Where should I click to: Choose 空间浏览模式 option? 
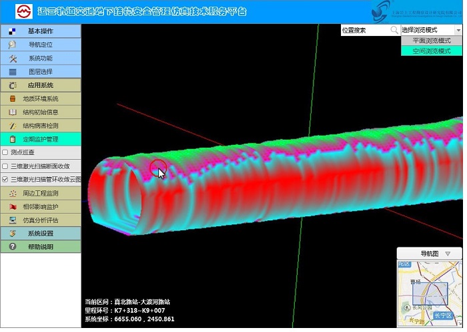coord(432,51)
